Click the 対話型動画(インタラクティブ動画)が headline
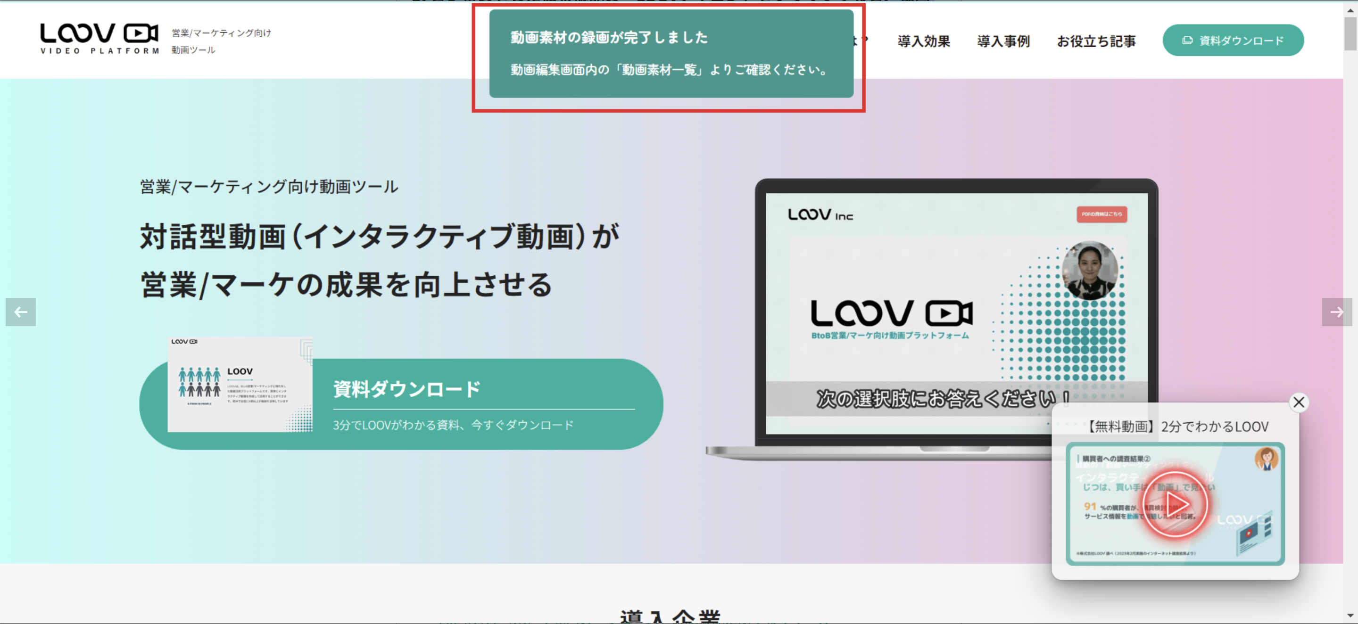The height and width of the screenshot is (624, 1358). [x=380, y=236]
